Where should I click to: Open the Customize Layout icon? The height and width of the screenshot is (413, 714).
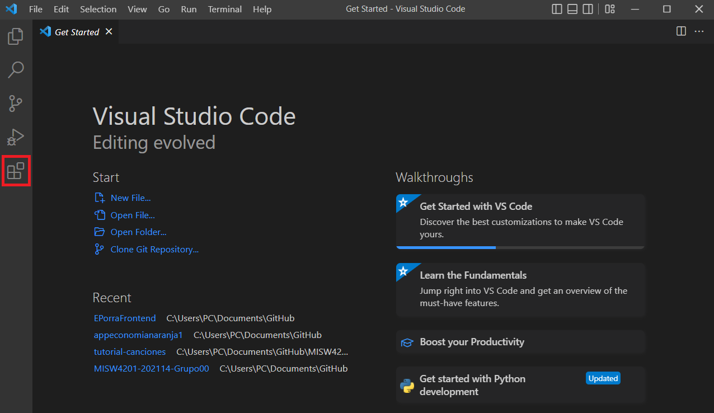610,9
